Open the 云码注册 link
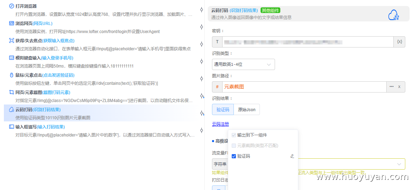 point(220,124)
